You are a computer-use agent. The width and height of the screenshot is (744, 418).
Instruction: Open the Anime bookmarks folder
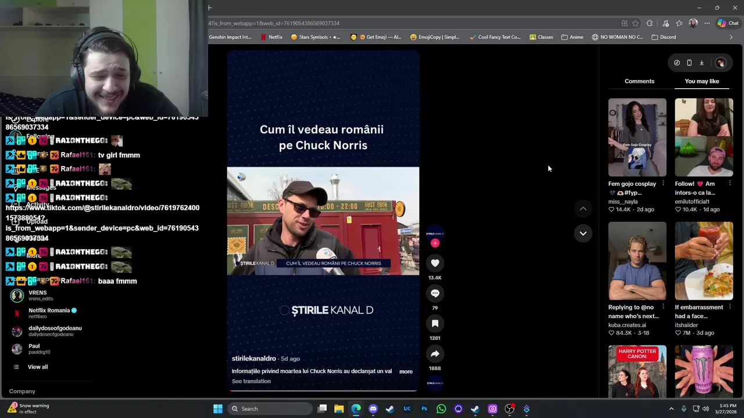click(572, 37)
